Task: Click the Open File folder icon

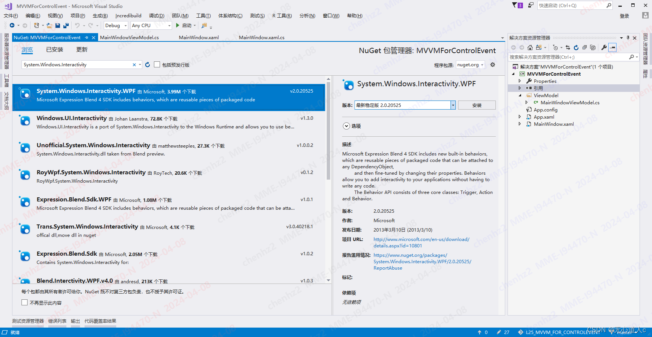Action: pyautogui.click(x=49, y=26)
